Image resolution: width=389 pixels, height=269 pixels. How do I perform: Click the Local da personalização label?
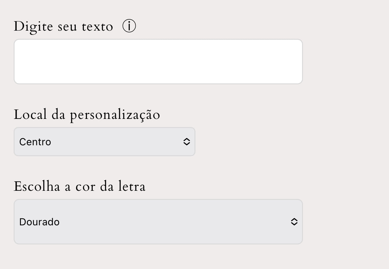coord(87,115)
